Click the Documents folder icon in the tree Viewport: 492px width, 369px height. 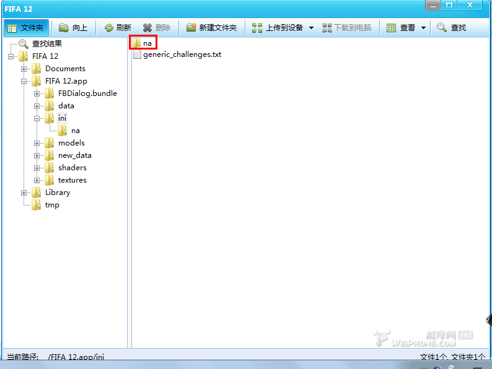[36, 69]
